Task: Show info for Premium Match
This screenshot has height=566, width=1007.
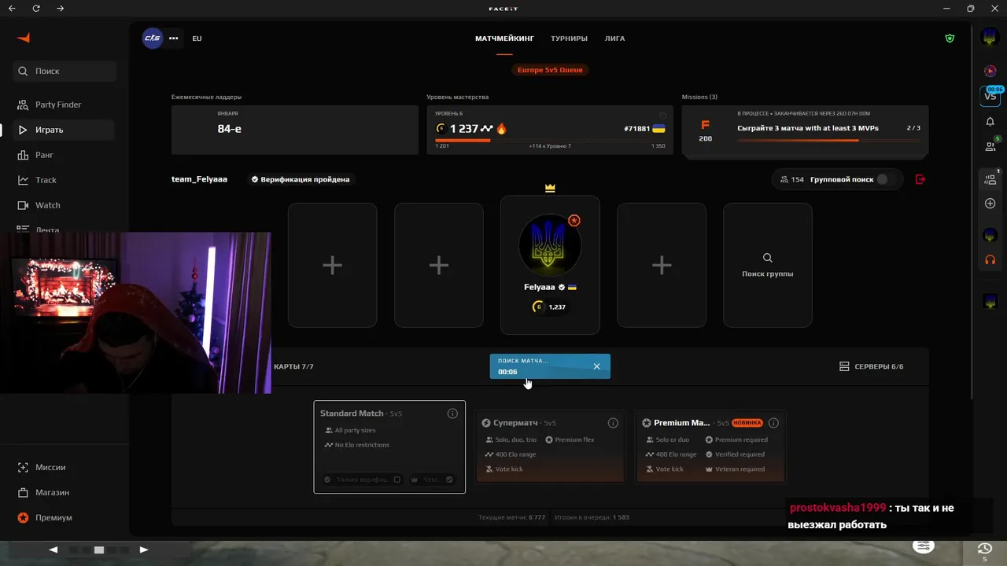Action: tap(773, 423)
